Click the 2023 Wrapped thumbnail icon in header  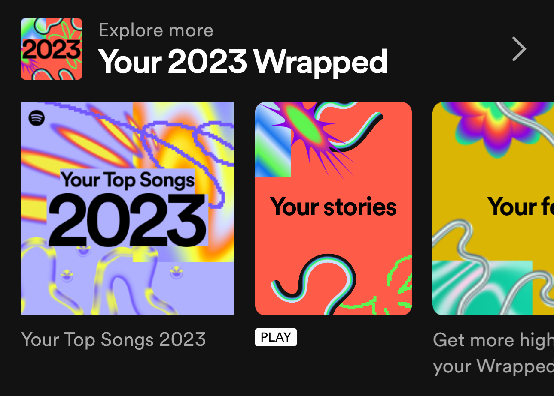pyautogui.click(x=52, y=49)
